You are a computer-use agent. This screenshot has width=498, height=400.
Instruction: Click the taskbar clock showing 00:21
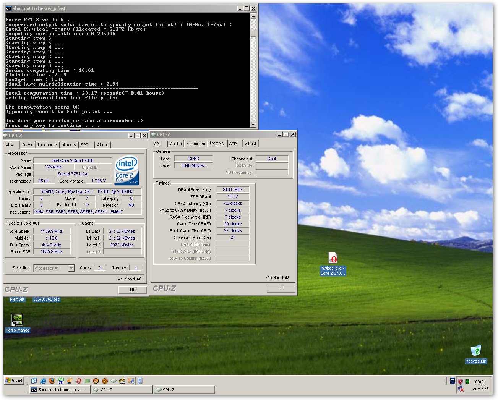point(480,382)
